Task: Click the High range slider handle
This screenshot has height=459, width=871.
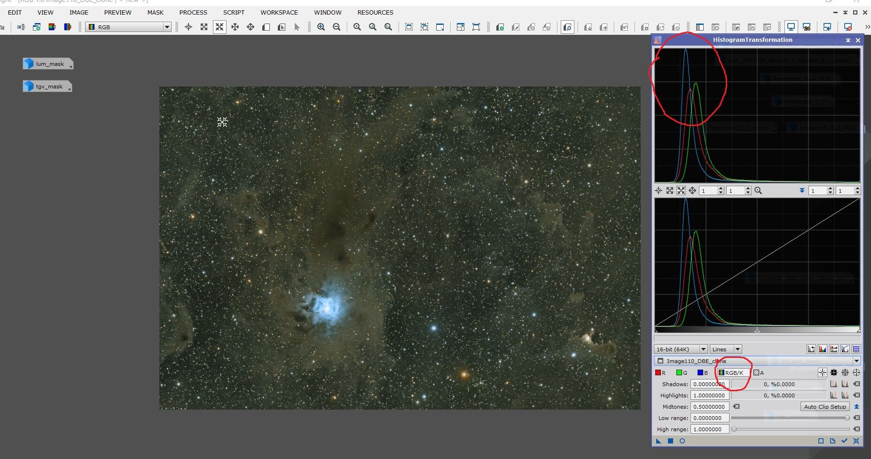Action: click(734, 429)
